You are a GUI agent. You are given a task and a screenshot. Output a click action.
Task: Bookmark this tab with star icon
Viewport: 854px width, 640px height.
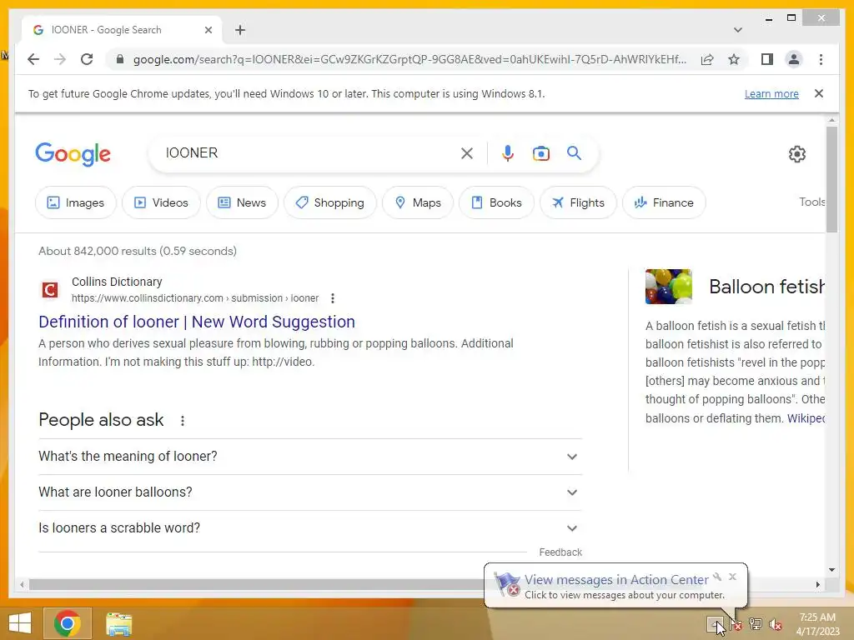734,59
